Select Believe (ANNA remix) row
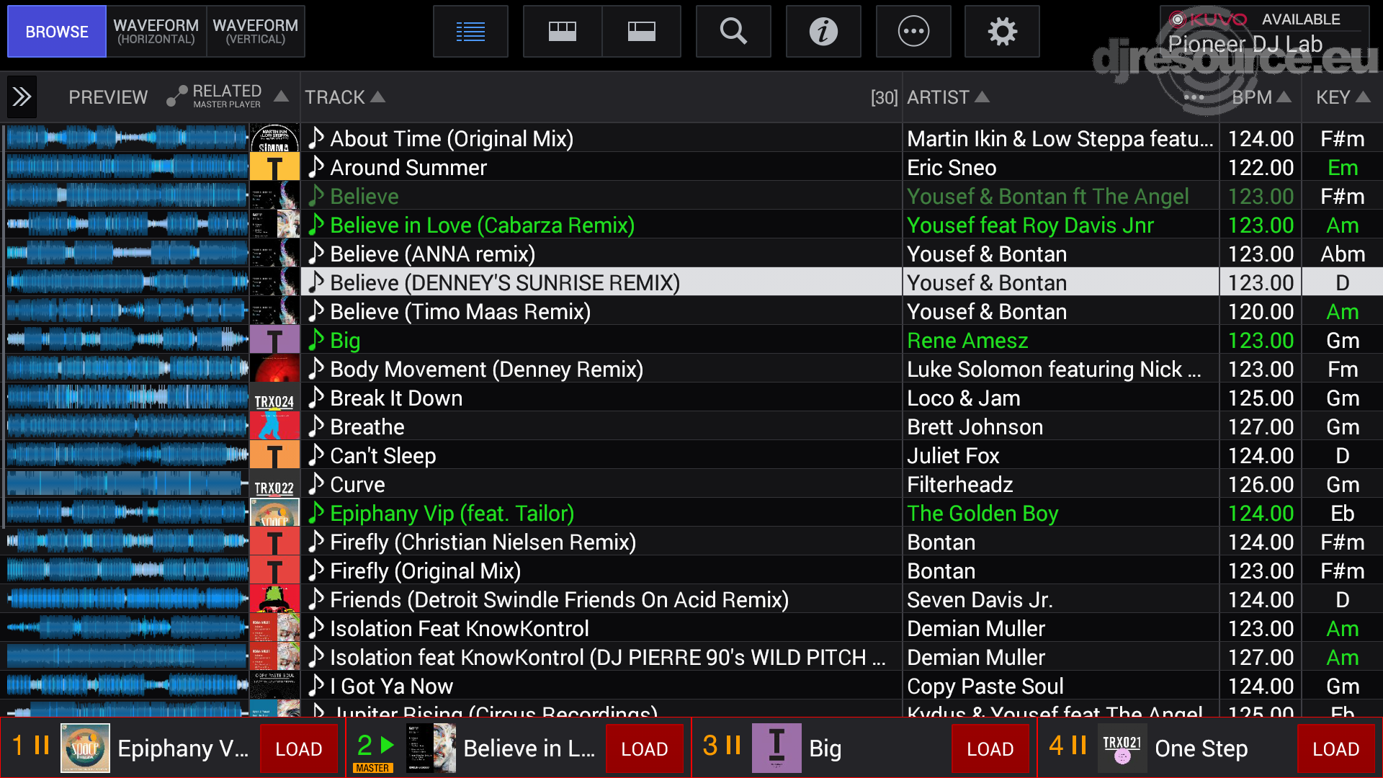Image resolution: width=1383 pixels, height=778 pixels. click(x=691, y=254)
